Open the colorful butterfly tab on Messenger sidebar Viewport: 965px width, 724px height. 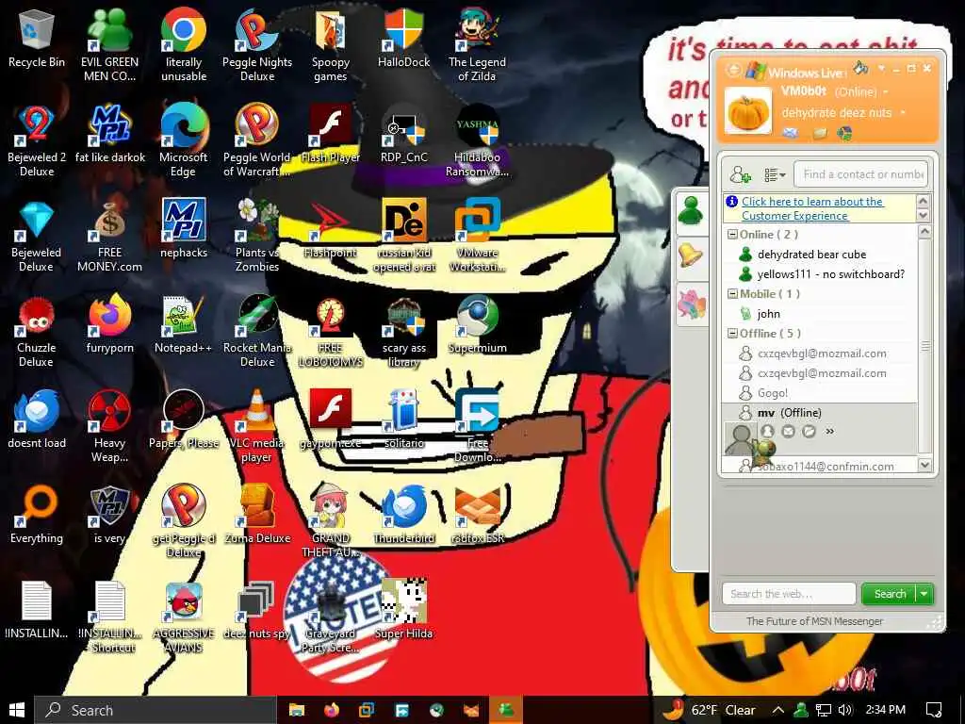[x=692, y=304]
